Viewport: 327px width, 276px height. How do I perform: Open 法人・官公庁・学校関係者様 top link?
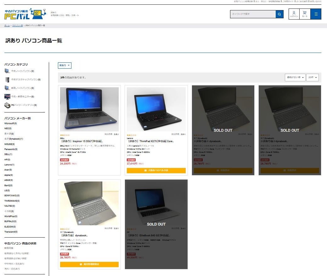pos(268,1)
